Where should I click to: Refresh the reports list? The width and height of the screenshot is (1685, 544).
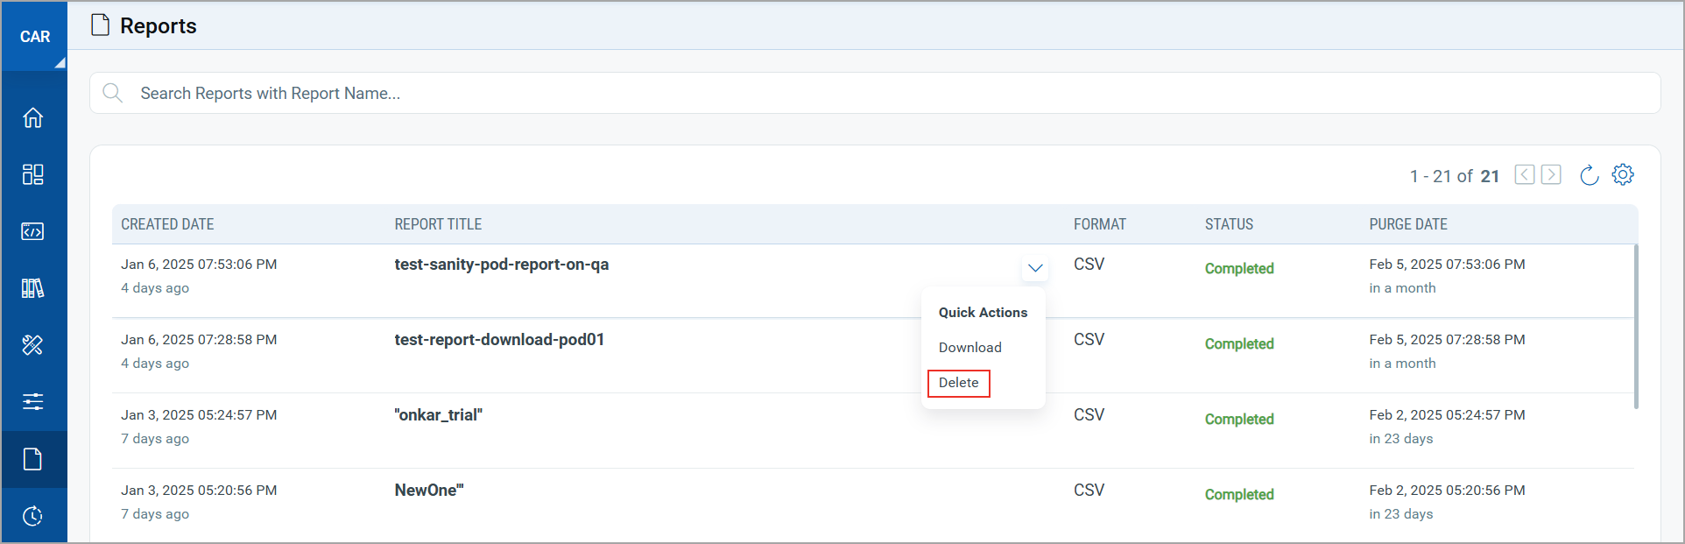1589,175
